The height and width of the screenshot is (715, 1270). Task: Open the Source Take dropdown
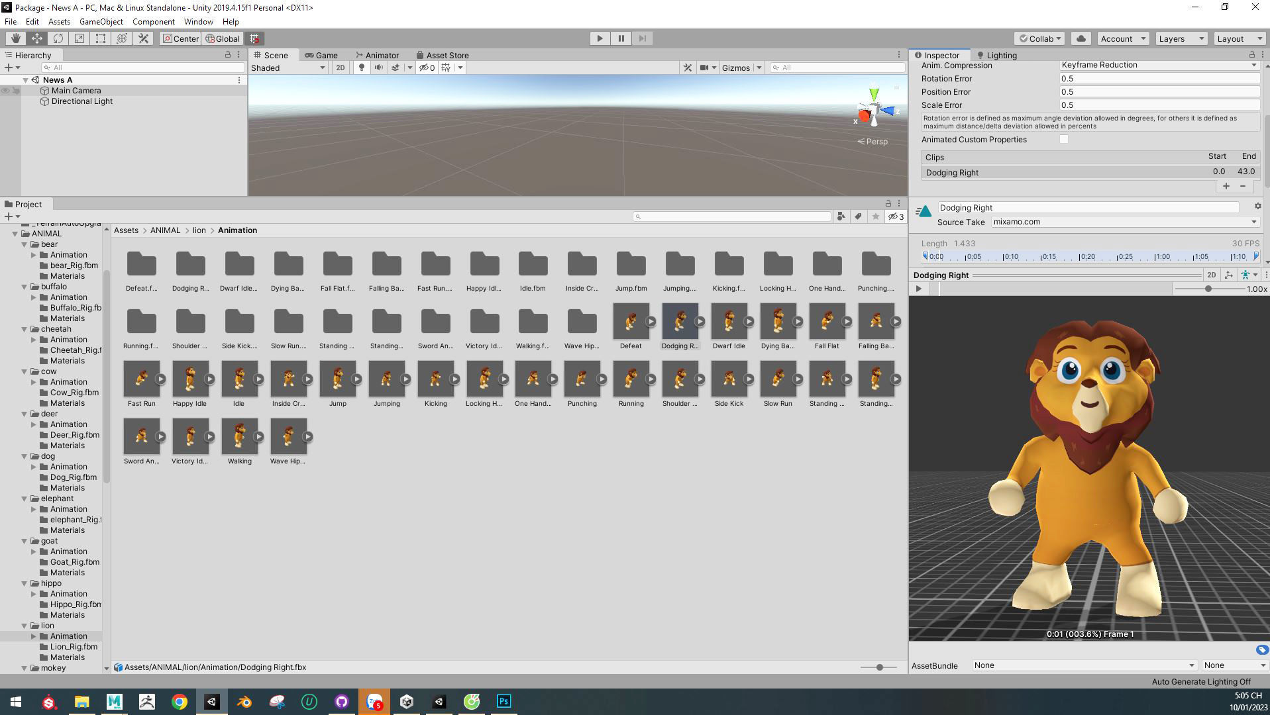click(1126, 222)
